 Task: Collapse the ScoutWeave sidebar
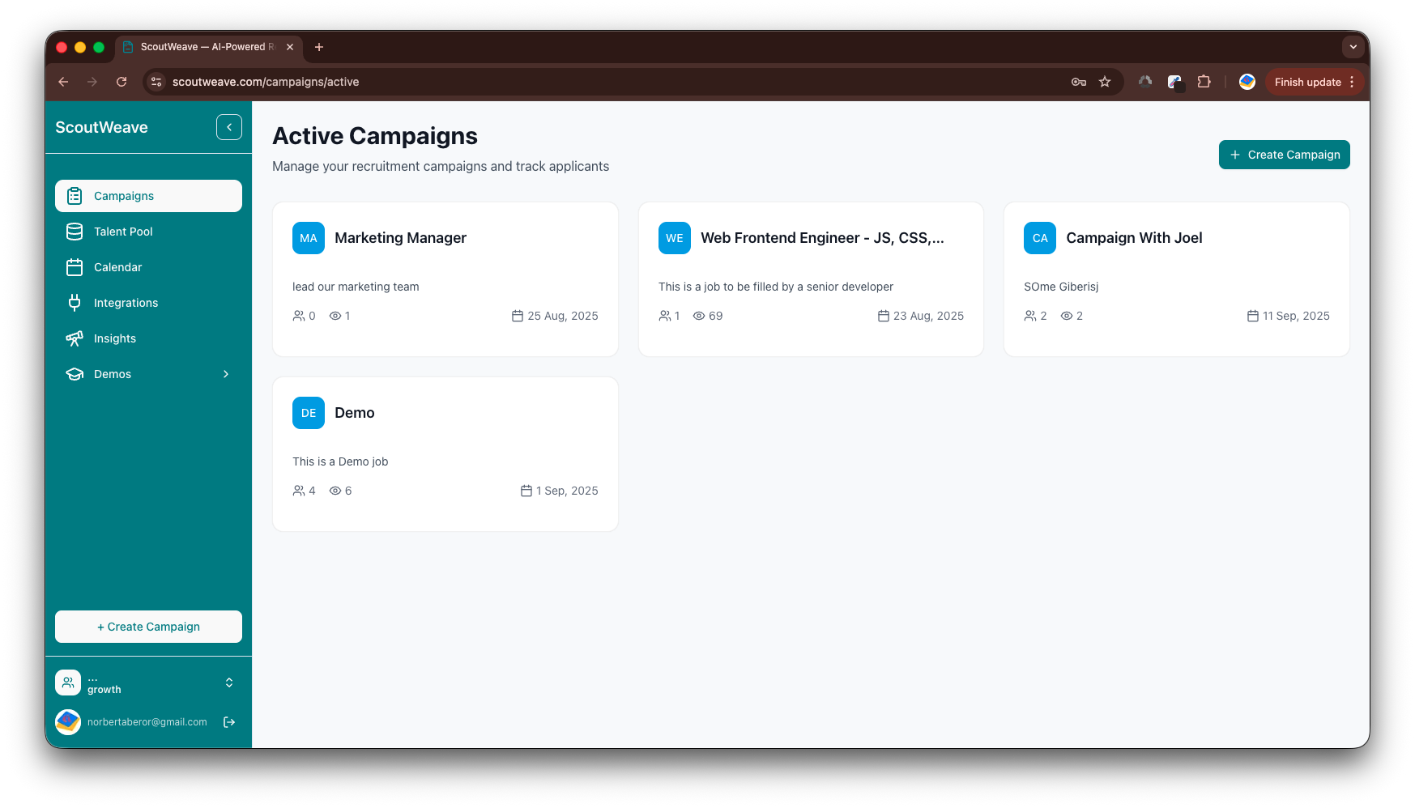(x=229, y=127)
